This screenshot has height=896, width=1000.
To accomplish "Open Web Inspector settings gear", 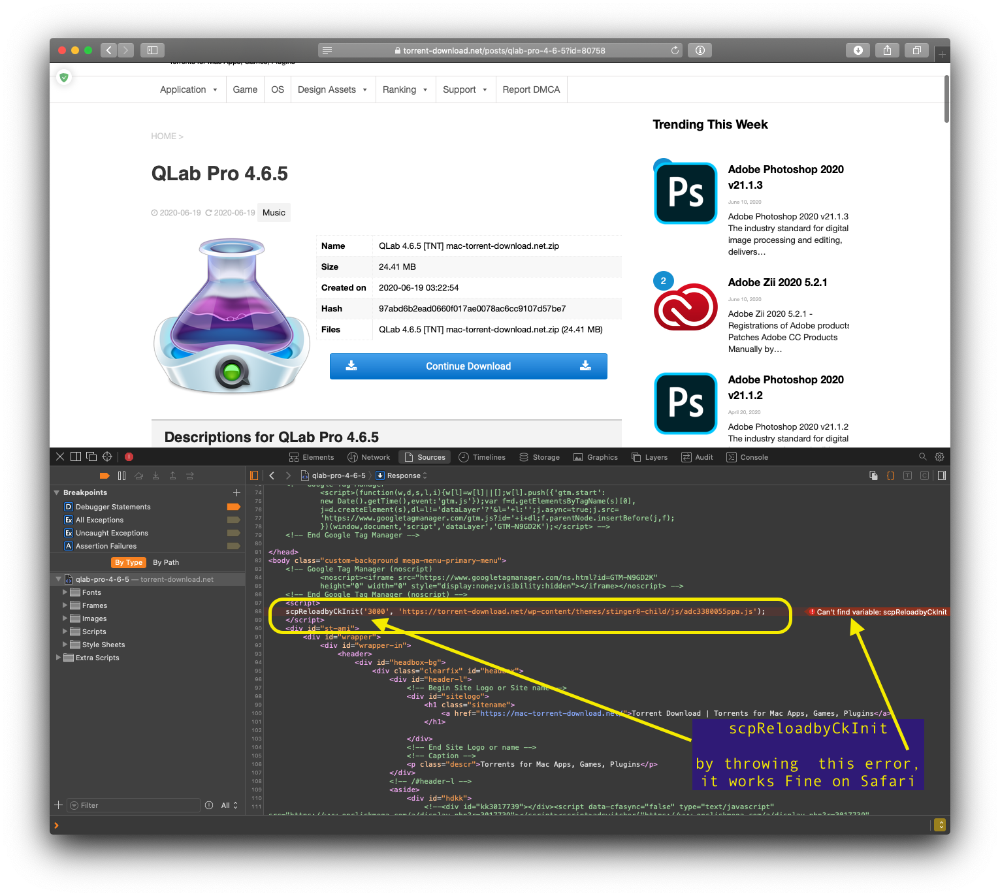I will [939, 456].
